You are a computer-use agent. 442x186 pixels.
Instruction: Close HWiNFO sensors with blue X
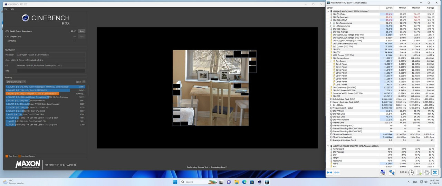(435, 172)
